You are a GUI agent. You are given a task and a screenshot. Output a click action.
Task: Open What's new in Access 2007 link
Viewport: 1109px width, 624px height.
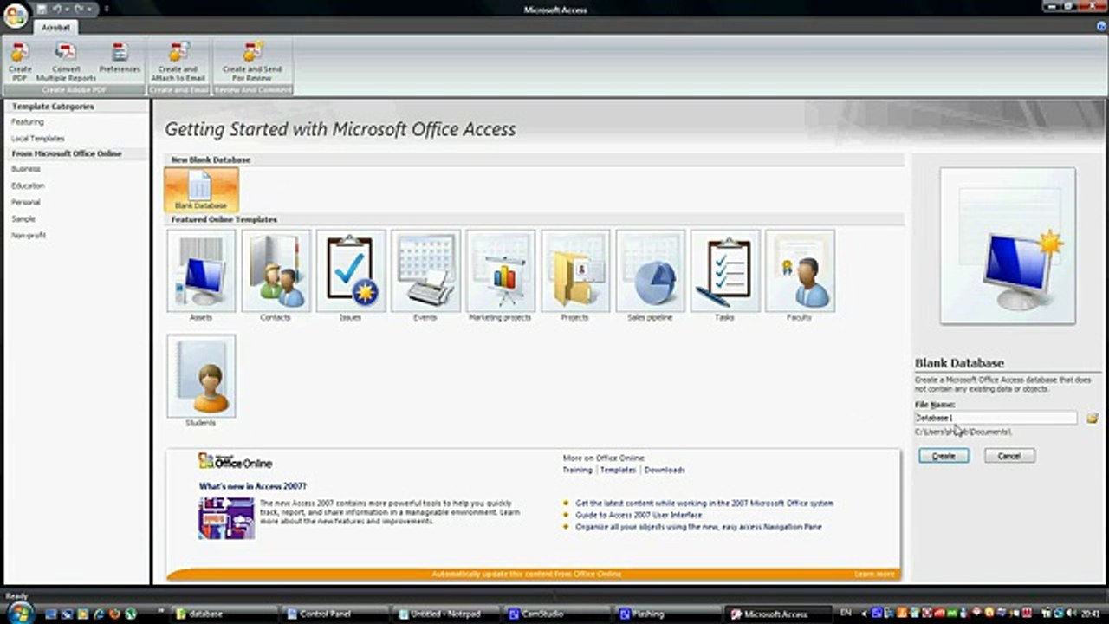click(x=252, y=486)
